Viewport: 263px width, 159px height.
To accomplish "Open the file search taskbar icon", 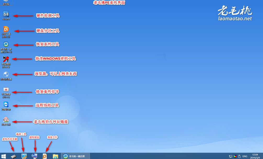I will pyautogui.click(x=45, y=156).
